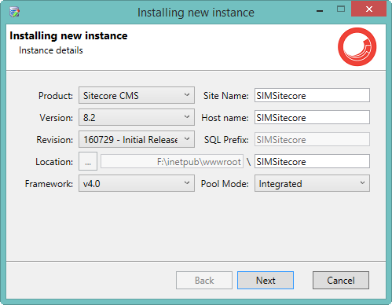Screen dimensions: 392x305
Task: Expand the Framework dropdown set to v4.0
Action: pyautogui.click(x=137, y=183)
